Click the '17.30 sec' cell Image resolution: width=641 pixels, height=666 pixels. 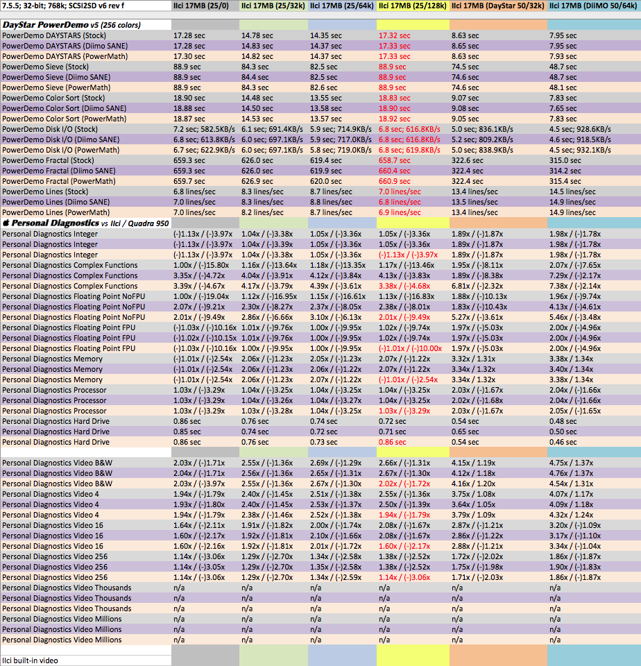coord(189,56)
